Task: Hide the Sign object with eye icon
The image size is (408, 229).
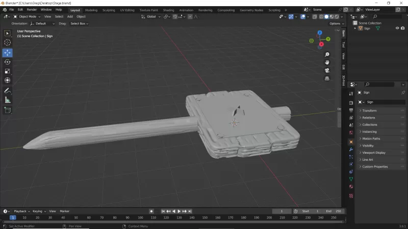Action: (x=397, y=28)
